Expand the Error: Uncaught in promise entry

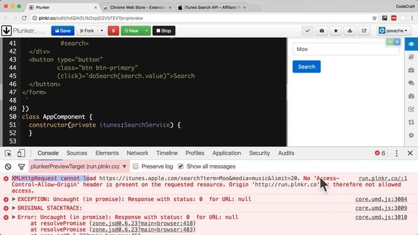pyautogui.click(x=14, y=217)
